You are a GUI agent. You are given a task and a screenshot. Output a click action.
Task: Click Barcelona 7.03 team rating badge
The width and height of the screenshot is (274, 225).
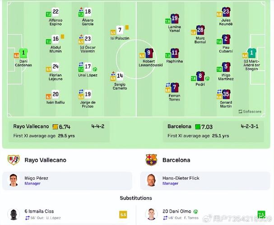pos(198,127)
